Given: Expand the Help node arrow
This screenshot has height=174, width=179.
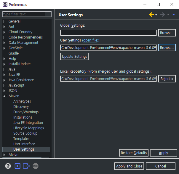Looking at the screenshot, I should 4,59.
